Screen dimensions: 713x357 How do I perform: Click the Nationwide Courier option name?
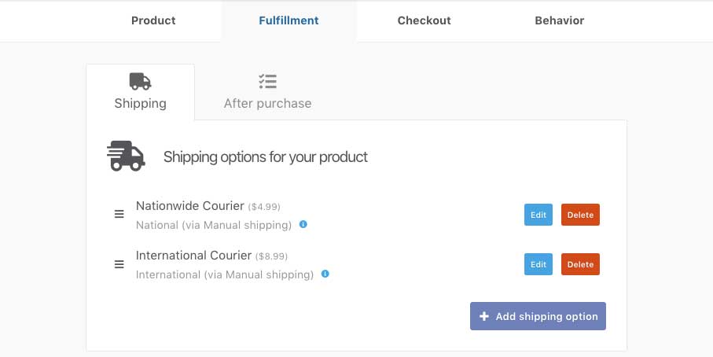(190, 205)
